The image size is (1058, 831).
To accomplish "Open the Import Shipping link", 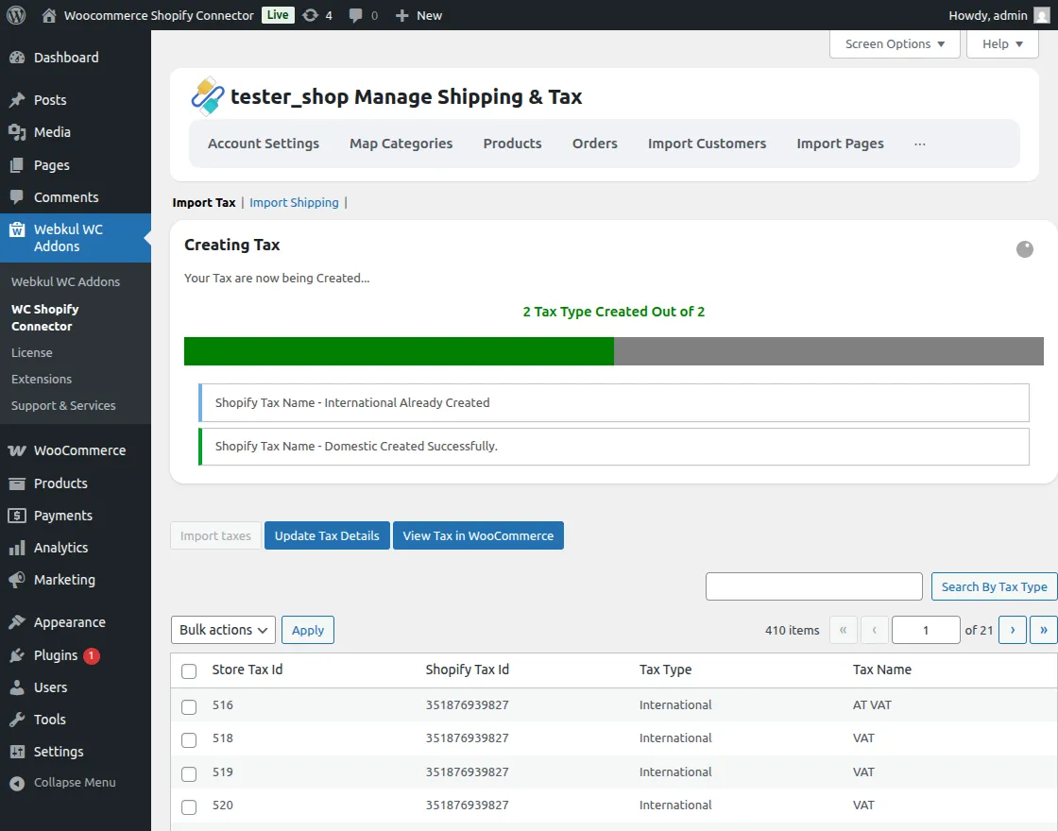I will click(x=294, y=202).
